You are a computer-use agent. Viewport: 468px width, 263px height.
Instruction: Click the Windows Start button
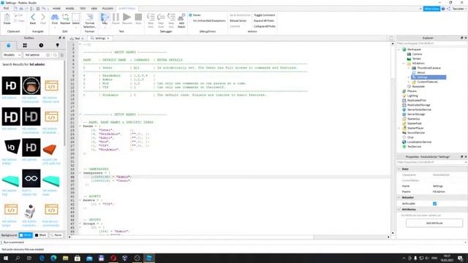pyautogui.click(x=6, y=258)
